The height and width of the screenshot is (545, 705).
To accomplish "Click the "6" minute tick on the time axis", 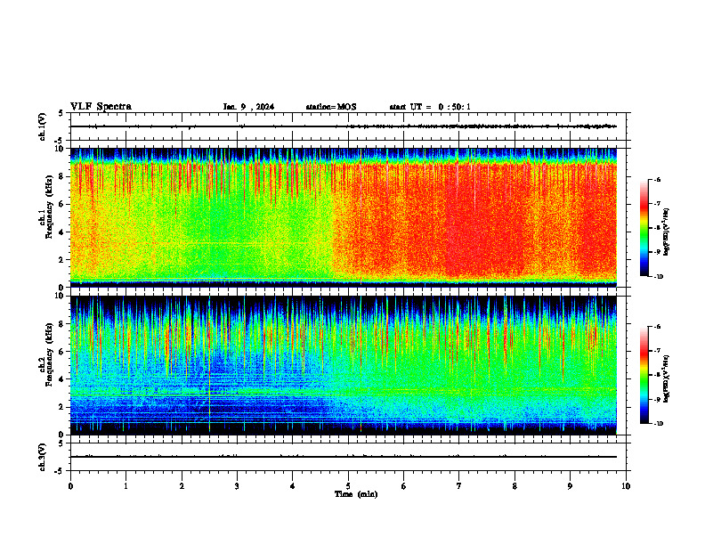I will tap(403, 486).
